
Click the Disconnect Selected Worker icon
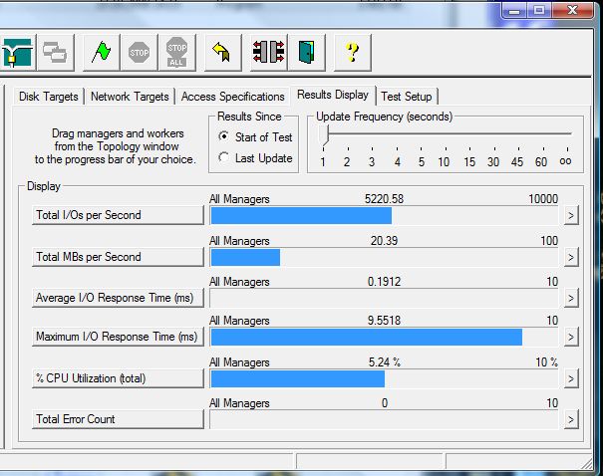pos(269,52)
